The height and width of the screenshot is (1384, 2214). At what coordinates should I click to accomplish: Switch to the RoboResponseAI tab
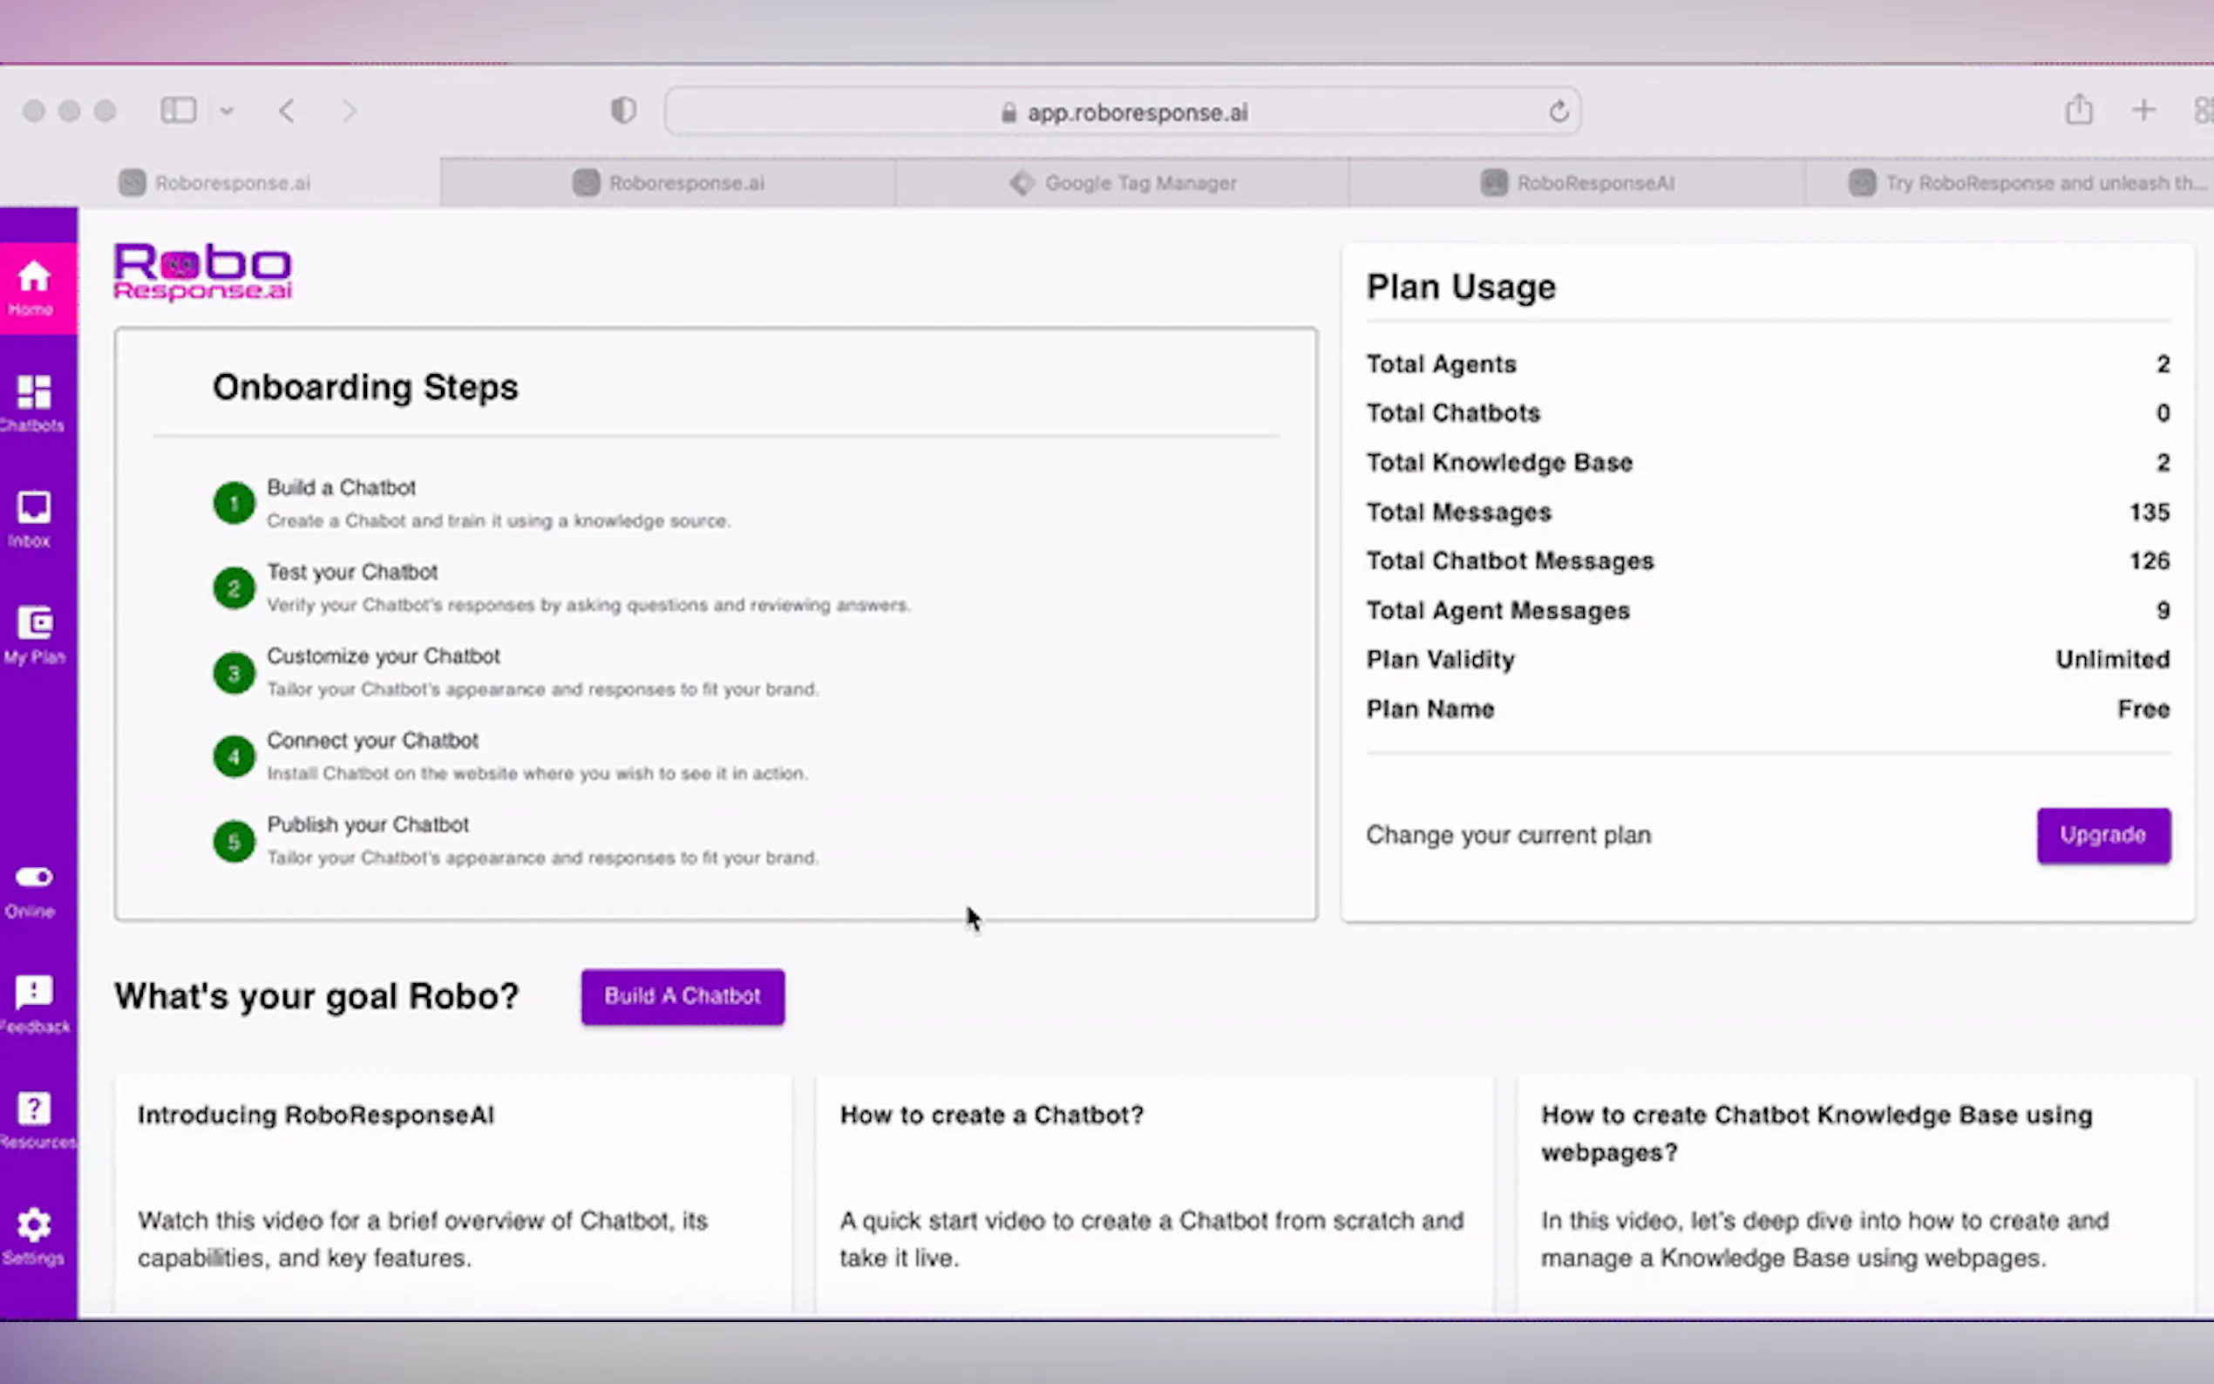point(1576,183)
